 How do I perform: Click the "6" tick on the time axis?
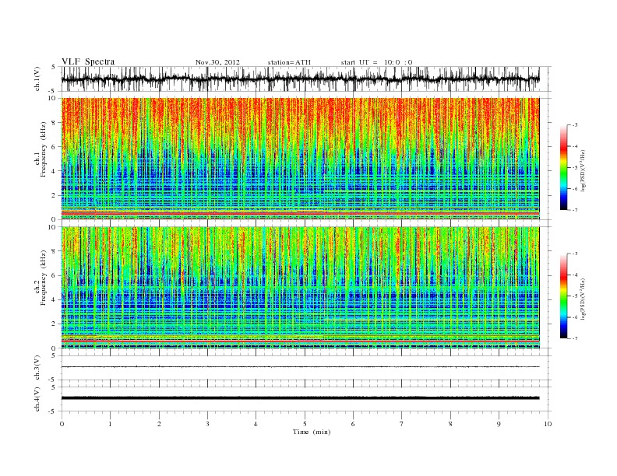[353, 424]
